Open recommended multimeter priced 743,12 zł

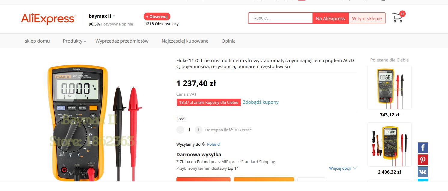[389, 87]
